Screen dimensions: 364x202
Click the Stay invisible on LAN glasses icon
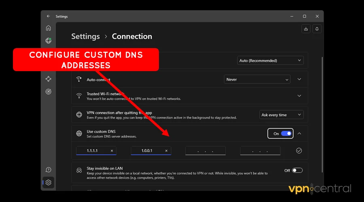tap(79, 171)
